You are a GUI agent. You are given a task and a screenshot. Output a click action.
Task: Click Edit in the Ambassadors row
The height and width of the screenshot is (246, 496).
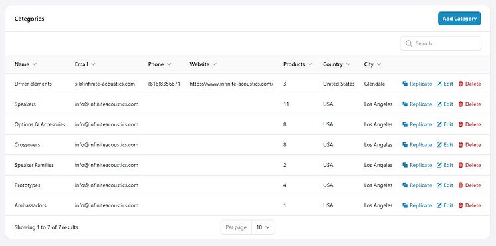pyautogui.click(x=445, y=205)
